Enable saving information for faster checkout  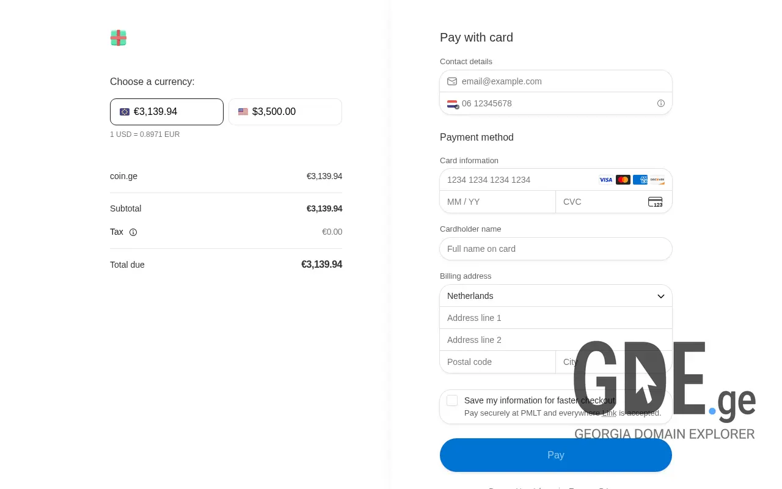point(452,400)
